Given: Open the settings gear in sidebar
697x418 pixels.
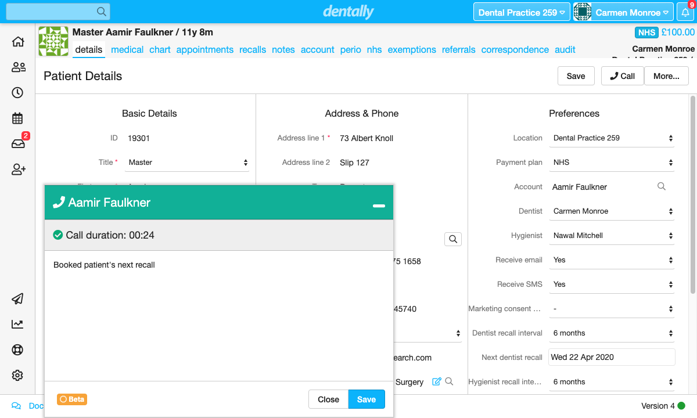Looking at the screenshot, I should point(18,376).
